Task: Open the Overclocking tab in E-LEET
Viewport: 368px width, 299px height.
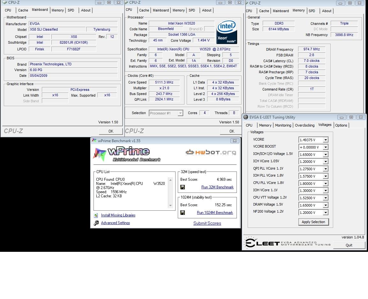Action: point(304,125)
